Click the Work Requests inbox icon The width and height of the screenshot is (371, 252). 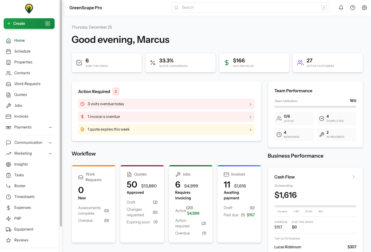click(8, 84)
